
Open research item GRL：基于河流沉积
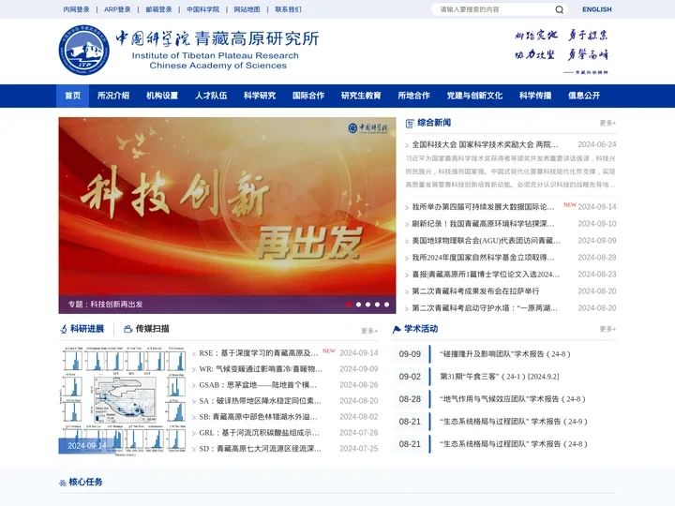click(x=259, y=433)
